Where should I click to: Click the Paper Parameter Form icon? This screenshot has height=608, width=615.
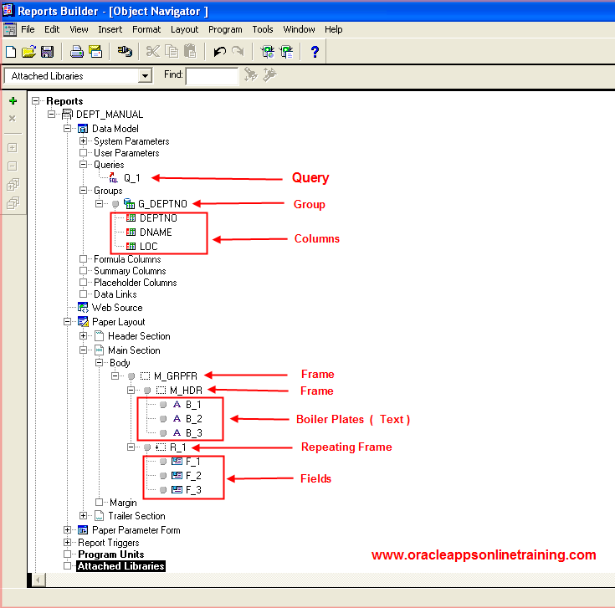[83, 530]
